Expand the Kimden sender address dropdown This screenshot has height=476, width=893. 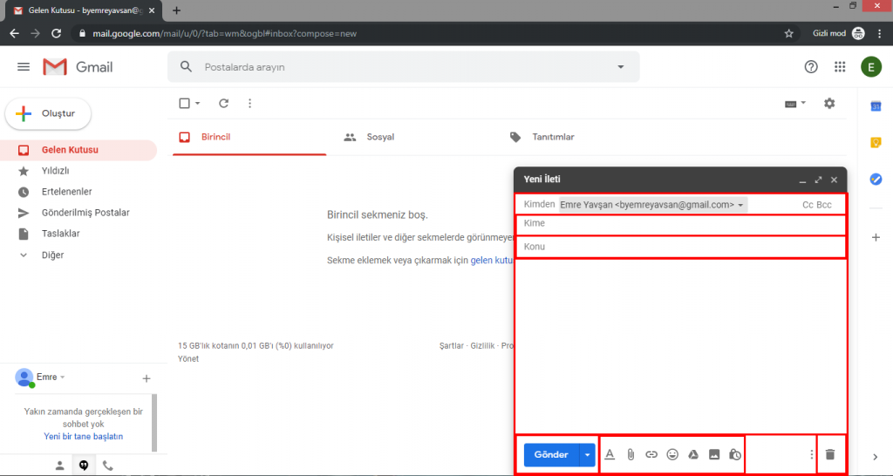pos(741,205)
